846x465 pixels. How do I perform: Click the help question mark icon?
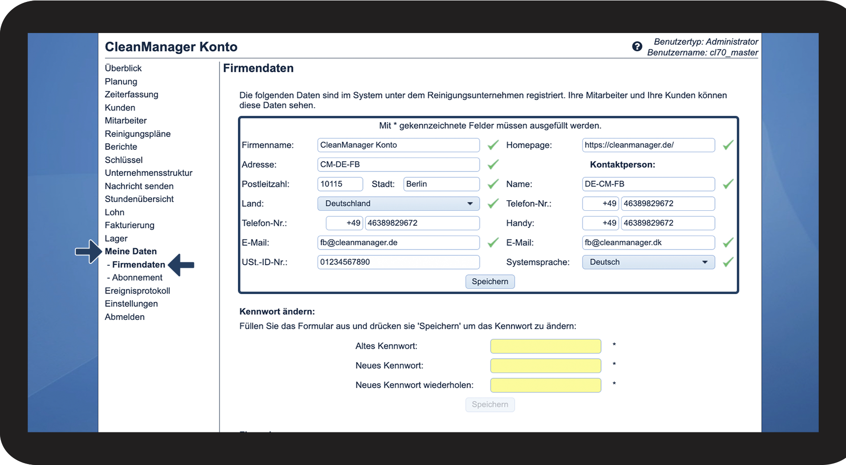click(637, 46)
